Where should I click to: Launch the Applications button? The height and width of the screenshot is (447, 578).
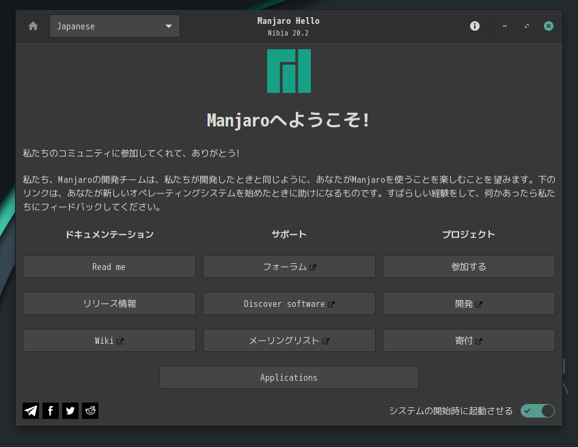point(288,377)
